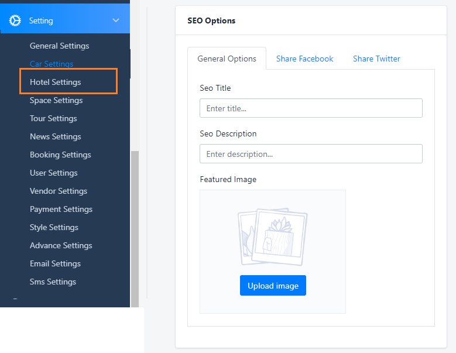Navigate to News Settings
Image resolution: width=456 pixels, height=353 pixels.
click(56, 136)
